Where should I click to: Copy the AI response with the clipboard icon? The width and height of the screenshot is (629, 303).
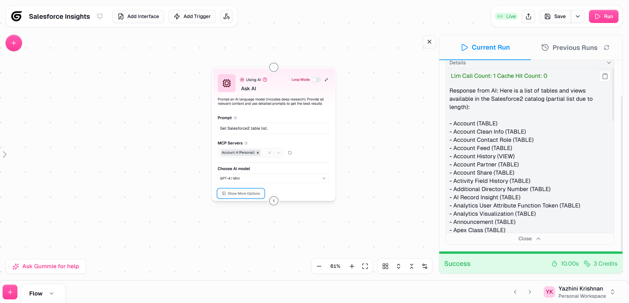[x=605, y=76]
